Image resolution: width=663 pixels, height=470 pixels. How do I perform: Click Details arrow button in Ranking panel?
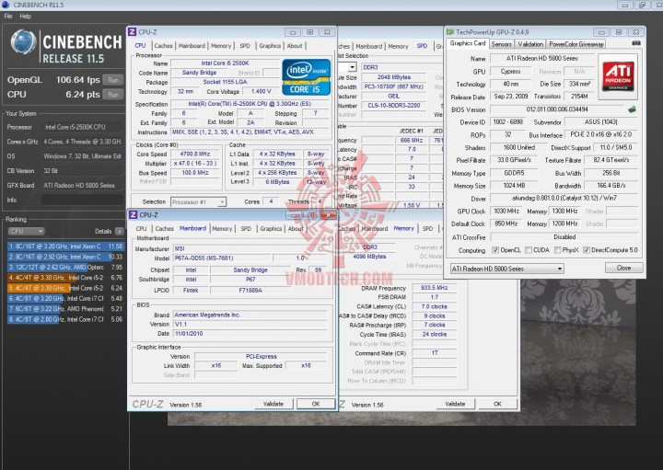coord(120,231)
